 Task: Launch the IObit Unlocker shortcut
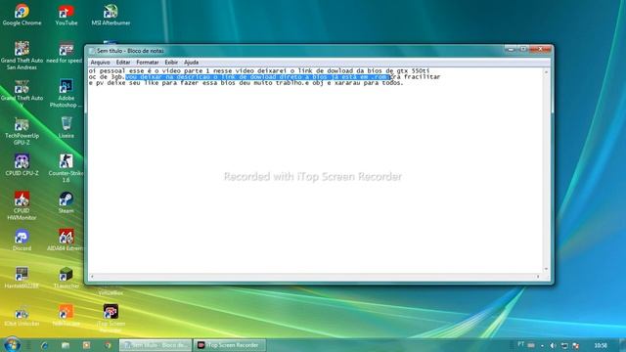pyautogui.click(x=22, y=315)
